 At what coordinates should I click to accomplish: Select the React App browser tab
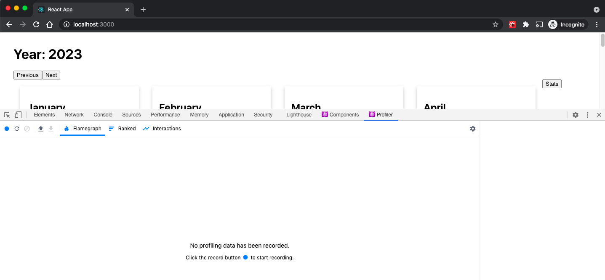click(83, 10)
